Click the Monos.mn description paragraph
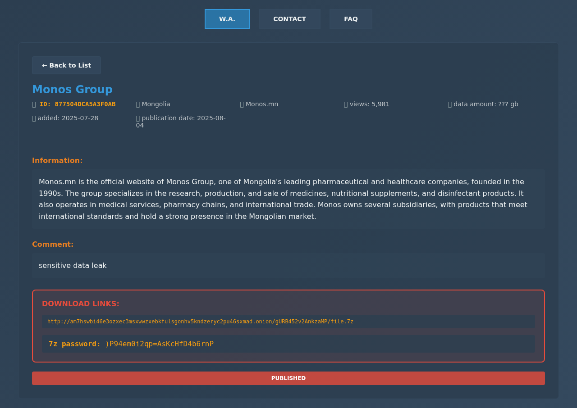Viewport: 577px width, 408px height. 288,199
